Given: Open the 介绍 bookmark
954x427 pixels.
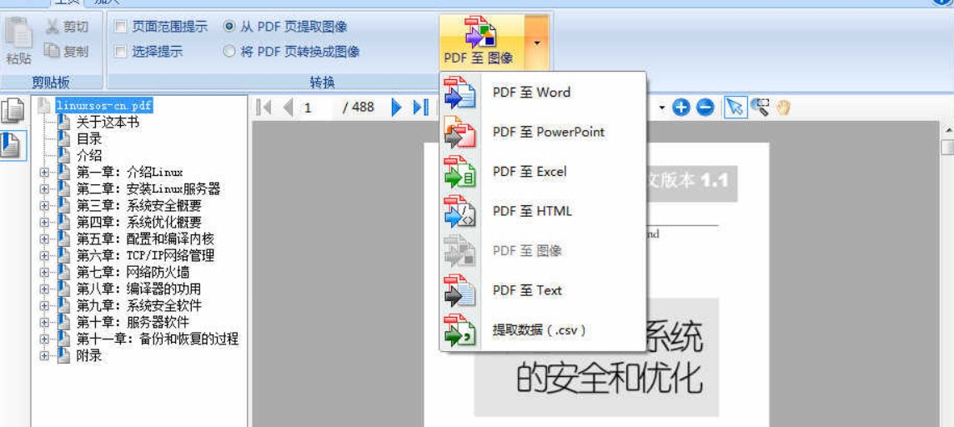Looking at the screenshot, I should click(x=89, y=156).
